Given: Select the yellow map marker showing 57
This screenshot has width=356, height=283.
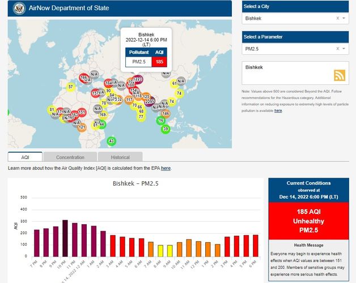Looking at the screenshot, I should 70,87.
